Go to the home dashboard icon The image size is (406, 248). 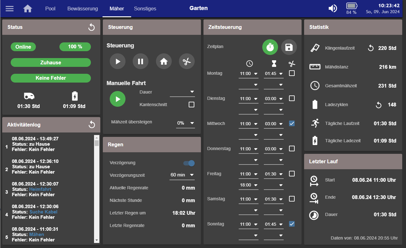coord(28,8)
